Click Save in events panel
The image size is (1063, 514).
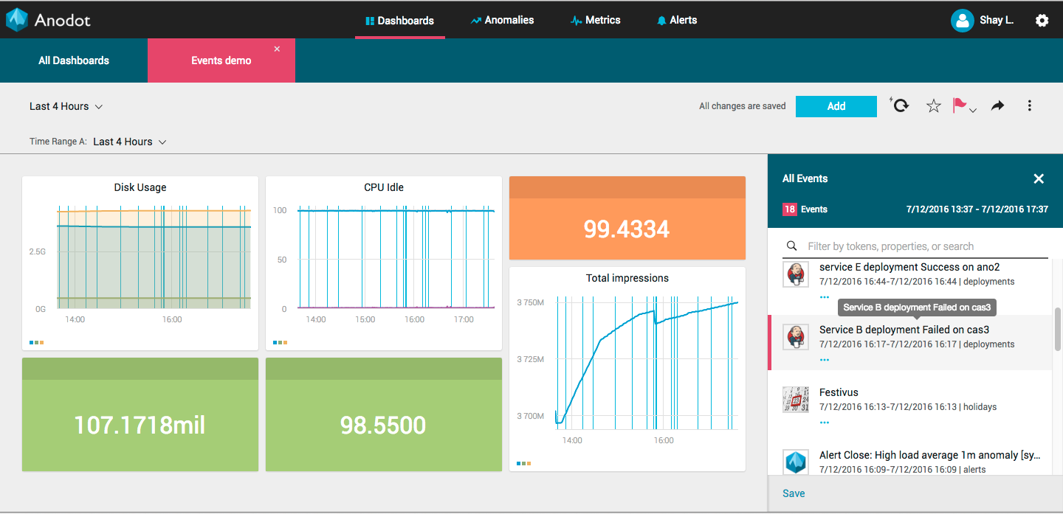click(794, 493)
